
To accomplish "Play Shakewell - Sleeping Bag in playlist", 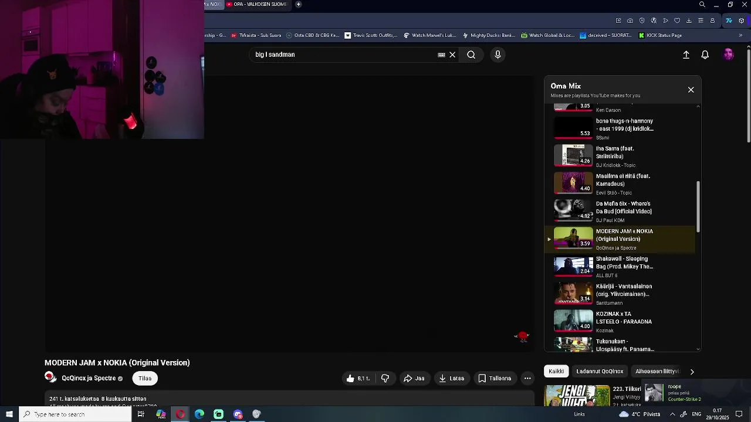I will pyautogui.click(x=621, y=266).
